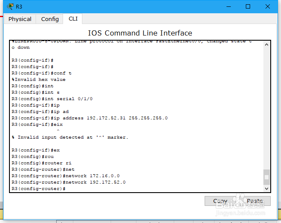Click the R3 window icon in title bar
This screenshot has width=281, height=223.
click(10, 6)
